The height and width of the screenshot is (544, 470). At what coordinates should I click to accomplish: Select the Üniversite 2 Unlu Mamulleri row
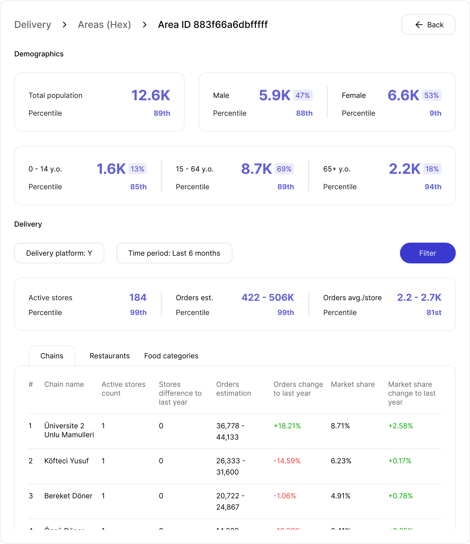(69, 430)
